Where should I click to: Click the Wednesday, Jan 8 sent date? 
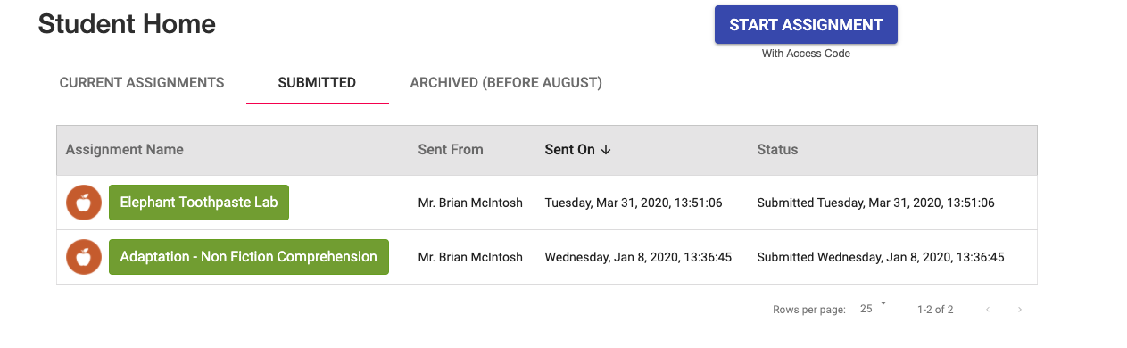tap(638, 257)
